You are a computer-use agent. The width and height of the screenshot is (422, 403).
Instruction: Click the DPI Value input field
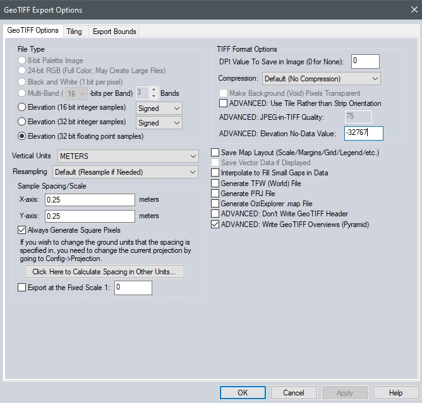pos(365,61)
